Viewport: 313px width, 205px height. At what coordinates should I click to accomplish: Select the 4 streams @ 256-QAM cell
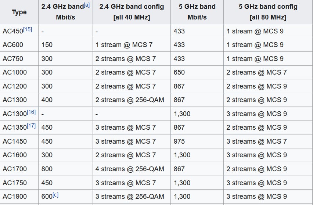(x=130, y=169)
